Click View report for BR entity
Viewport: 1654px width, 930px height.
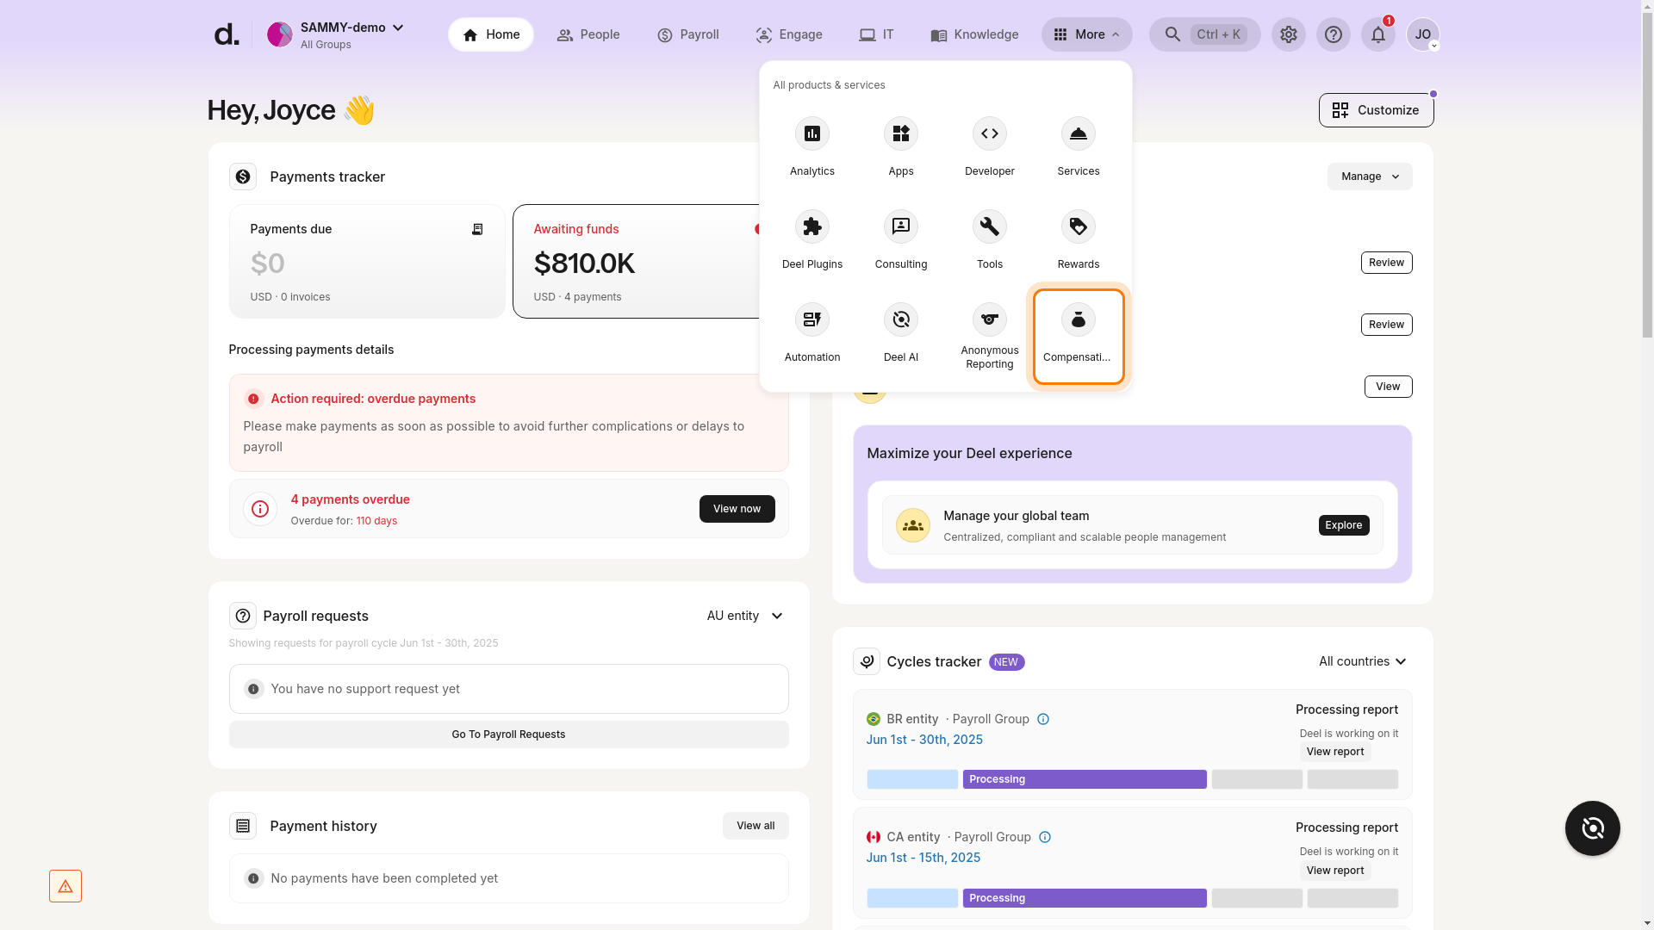pyautogui.click(x=1334, y=752)
